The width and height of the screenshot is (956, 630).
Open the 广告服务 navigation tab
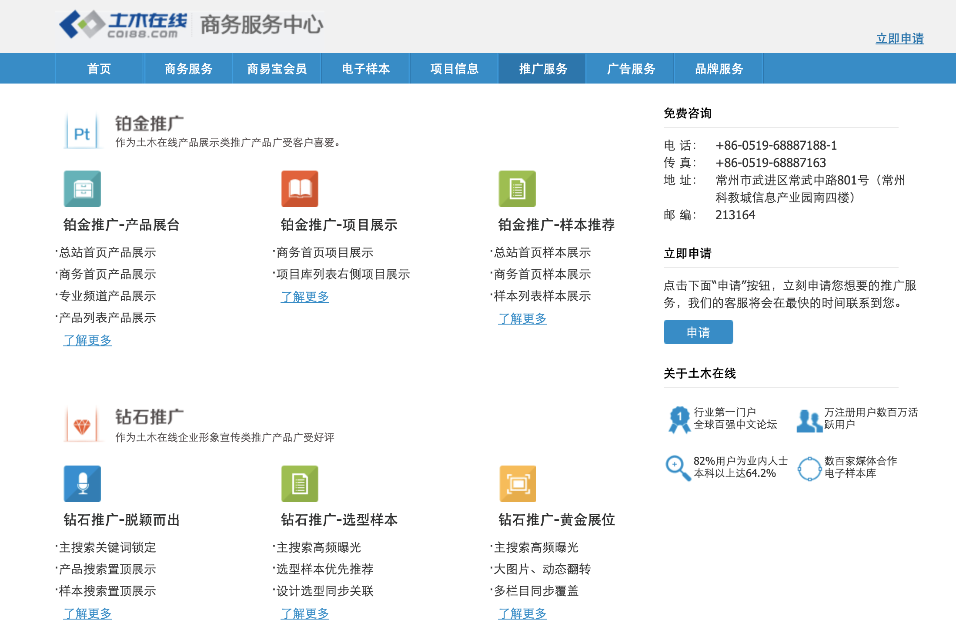(631, 69)
